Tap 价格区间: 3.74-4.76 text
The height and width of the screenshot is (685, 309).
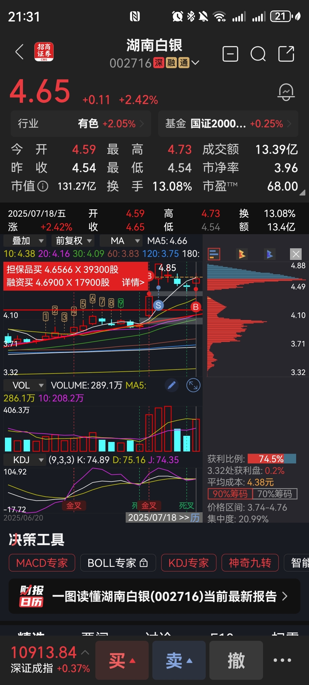tap(247, 507)
